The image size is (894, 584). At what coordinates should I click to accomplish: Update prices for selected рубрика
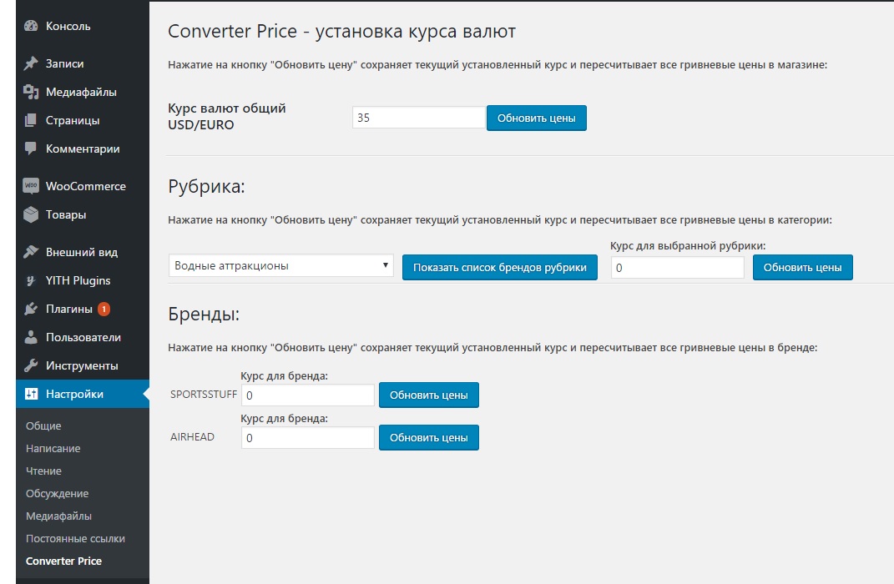[803, 267]
